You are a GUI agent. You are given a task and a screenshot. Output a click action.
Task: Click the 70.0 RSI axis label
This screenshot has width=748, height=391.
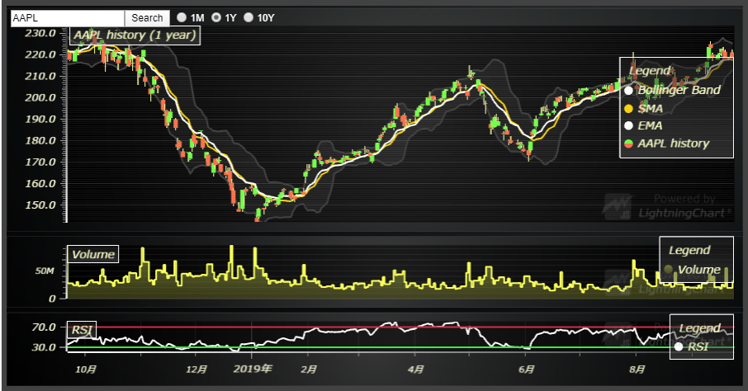point(44,327)
